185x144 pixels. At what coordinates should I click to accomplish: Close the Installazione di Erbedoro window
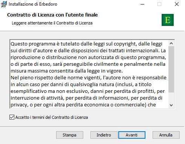tap(177, 4)
